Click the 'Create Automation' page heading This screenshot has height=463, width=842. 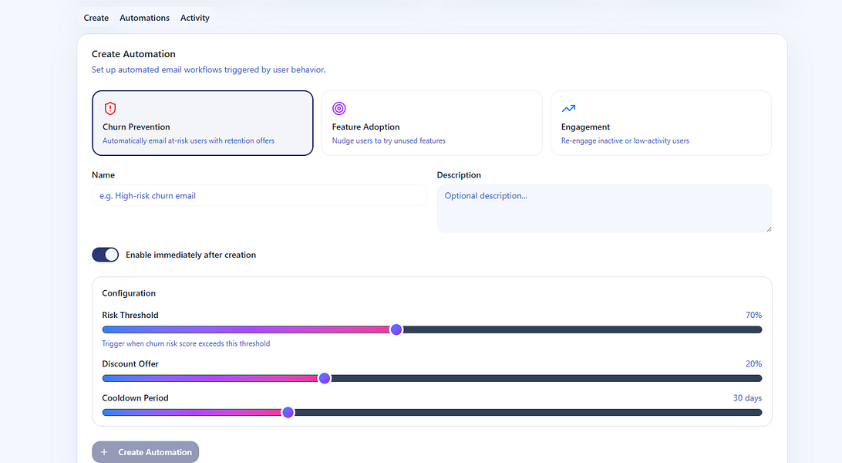tap(133, 54)
